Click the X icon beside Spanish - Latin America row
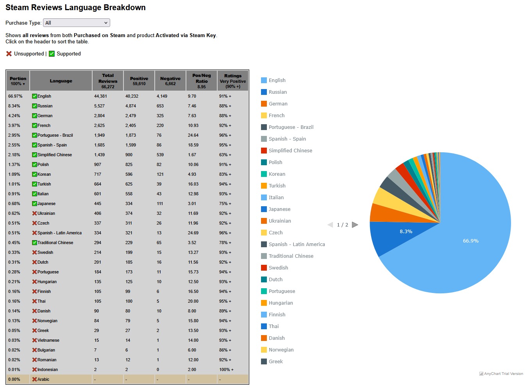This screenshot has width=531, height=389. [x=34, y=233]
